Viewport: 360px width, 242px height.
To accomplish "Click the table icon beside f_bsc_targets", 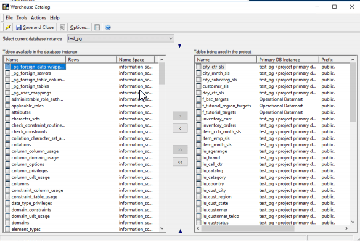I will 199,99.
